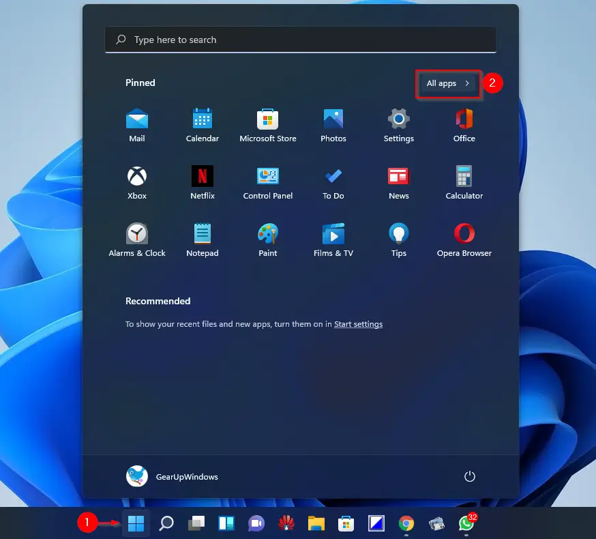The image size is (596, 539).
Task: Open Widgets from the taskbar
Action: click(226, 523)
